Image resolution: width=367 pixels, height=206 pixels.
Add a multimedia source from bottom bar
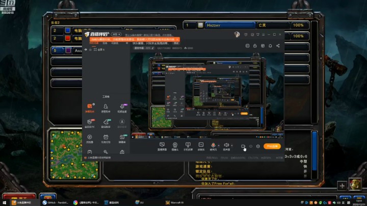point(201,146)
